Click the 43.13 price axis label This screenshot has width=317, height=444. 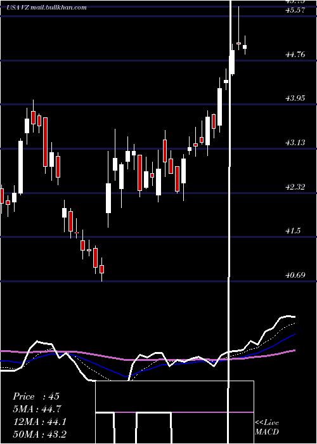click(x=295, y=143)
